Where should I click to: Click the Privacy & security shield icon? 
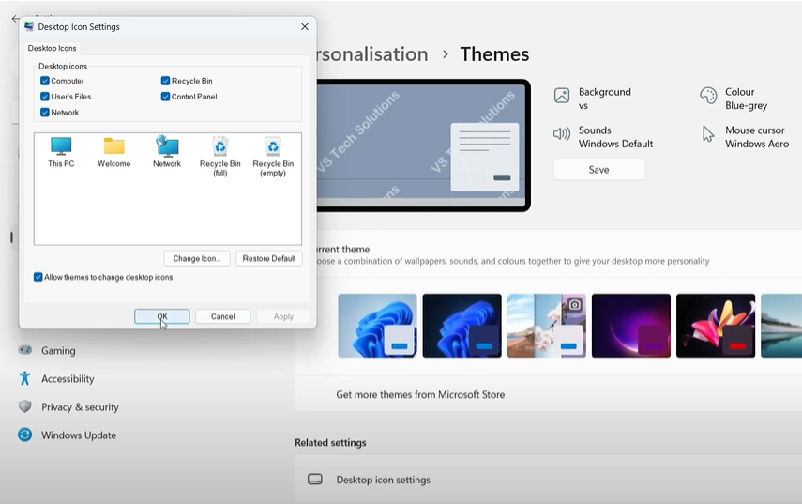tap(24, 406)
